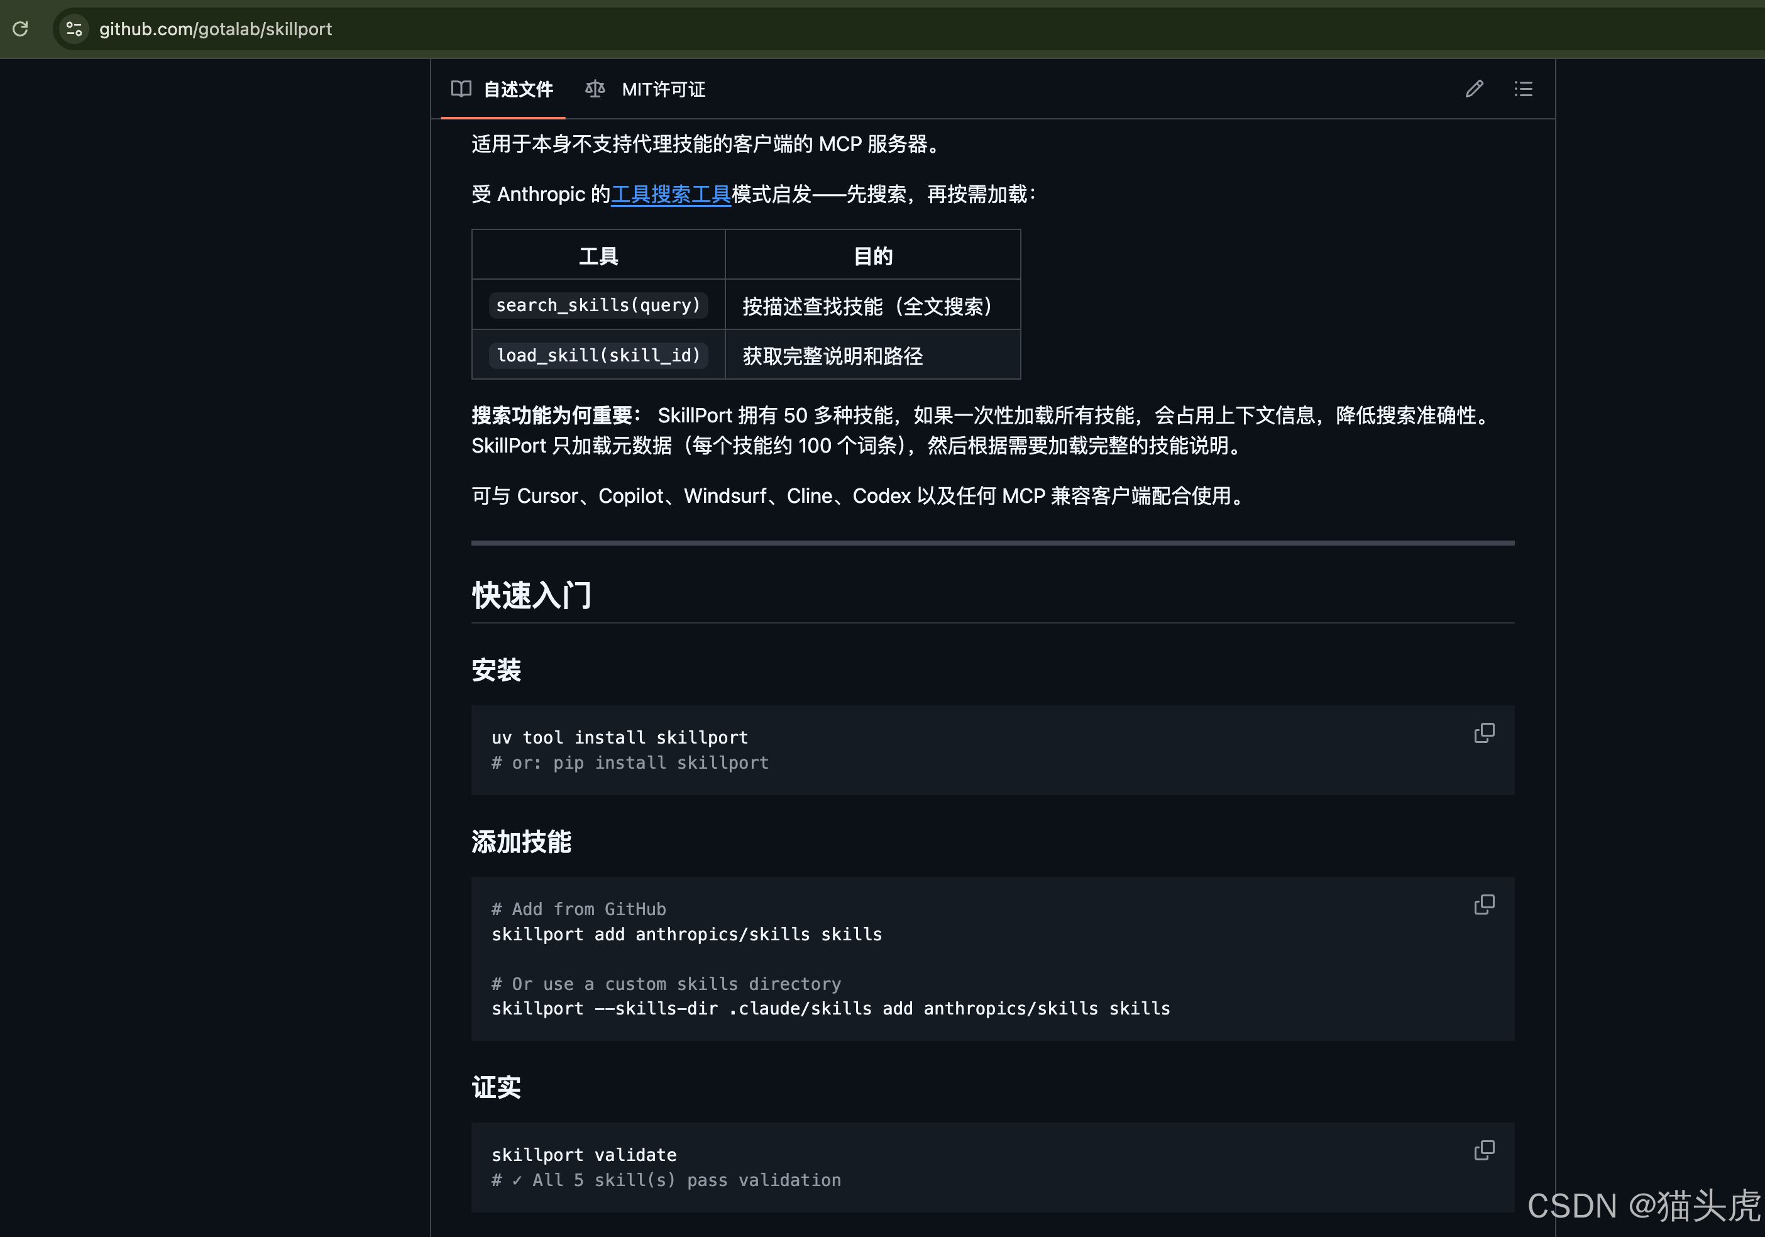This screenshot has height=1237, width=1765.
Task: Open the README outline list icon
Action: point(1523,89)
